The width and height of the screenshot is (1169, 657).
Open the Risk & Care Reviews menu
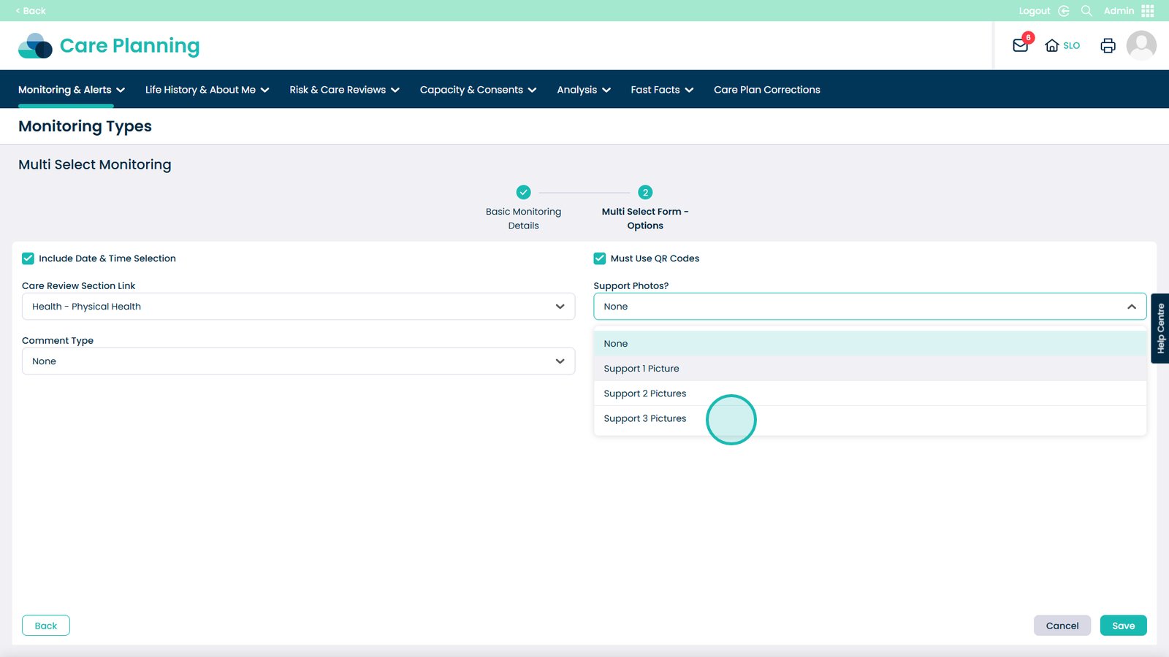coord(344,90)
